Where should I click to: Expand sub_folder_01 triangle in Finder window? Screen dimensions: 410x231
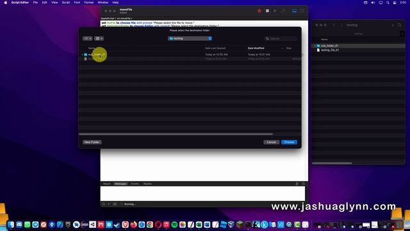click(x=315, y=46)
